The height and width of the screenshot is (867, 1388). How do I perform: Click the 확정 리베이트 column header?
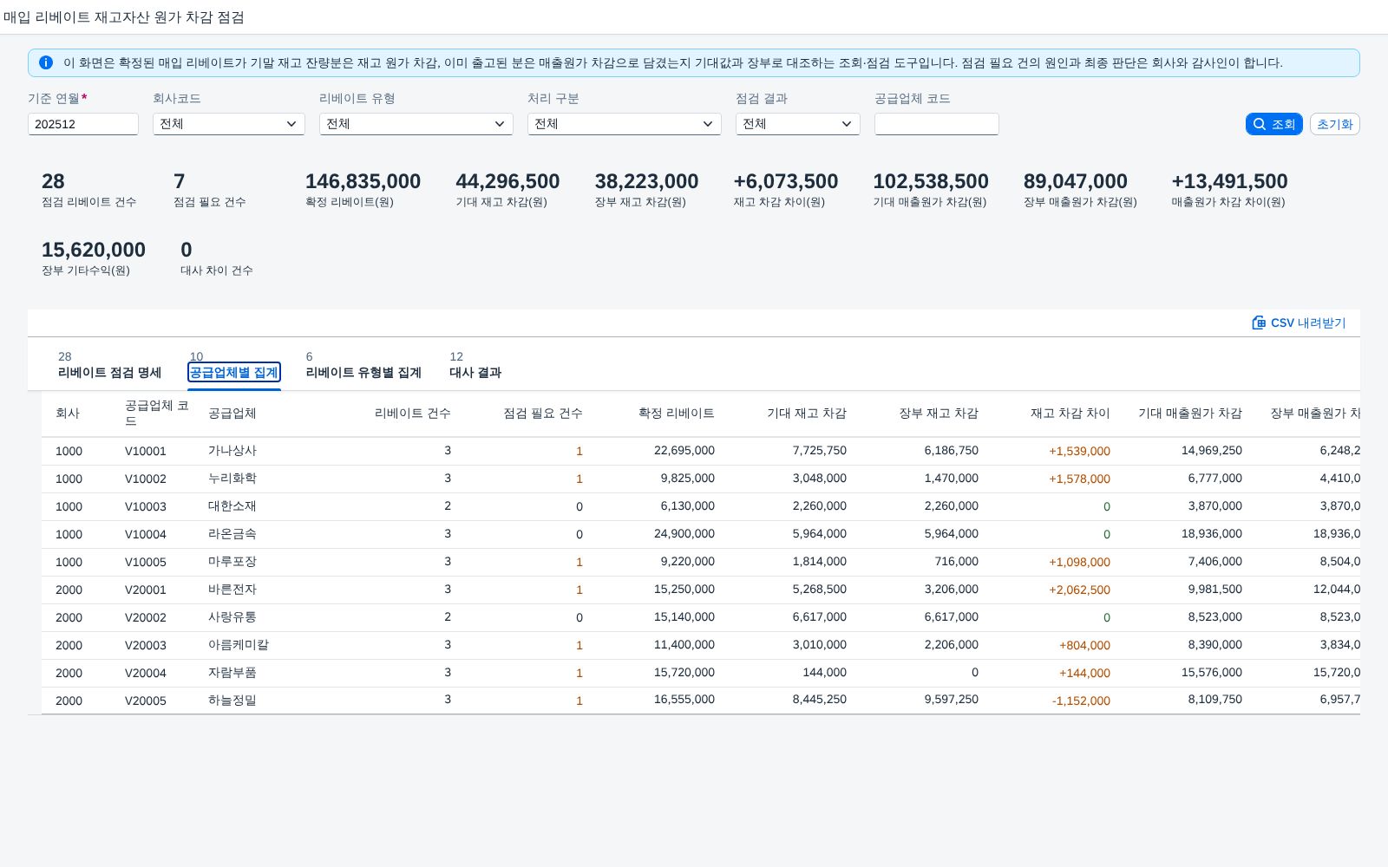tap(677, 414)
